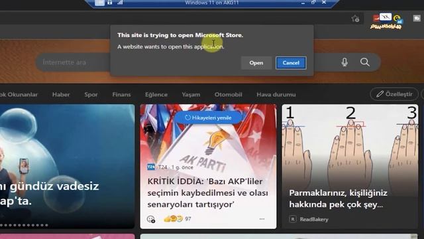Open more options on the AK Parti card
Viewport: 424px width, 239px height.
[x=262, y=219]
